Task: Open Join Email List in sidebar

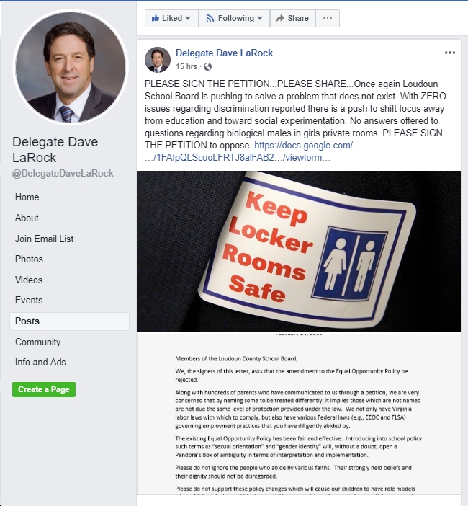Action: coord(44,239)
